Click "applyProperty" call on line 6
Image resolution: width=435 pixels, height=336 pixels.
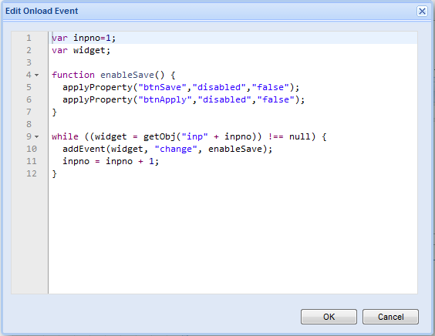pyautogui.click(x=97, y=99)
